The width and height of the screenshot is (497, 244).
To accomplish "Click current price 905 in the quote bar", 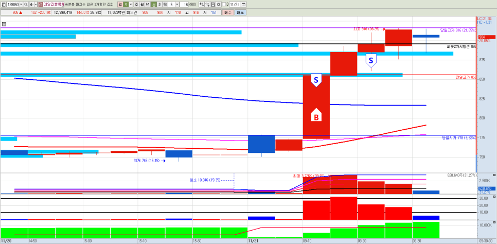I will 15,12.
